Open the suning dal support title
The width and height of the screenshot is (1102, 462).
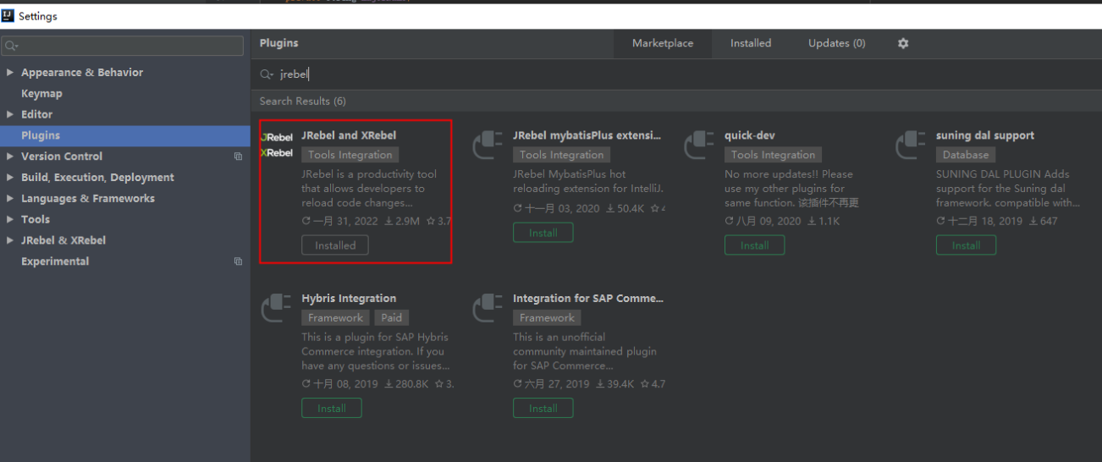985,135
